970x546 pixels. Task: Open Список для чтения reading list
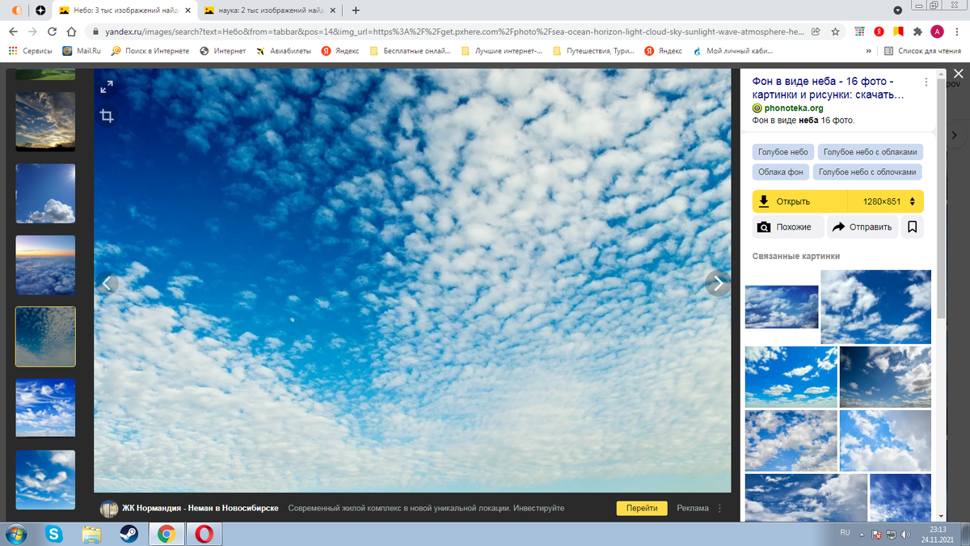(922, 50)
